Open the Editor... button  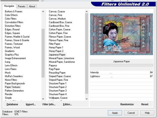pyautogui.click(x=67, y=105)
